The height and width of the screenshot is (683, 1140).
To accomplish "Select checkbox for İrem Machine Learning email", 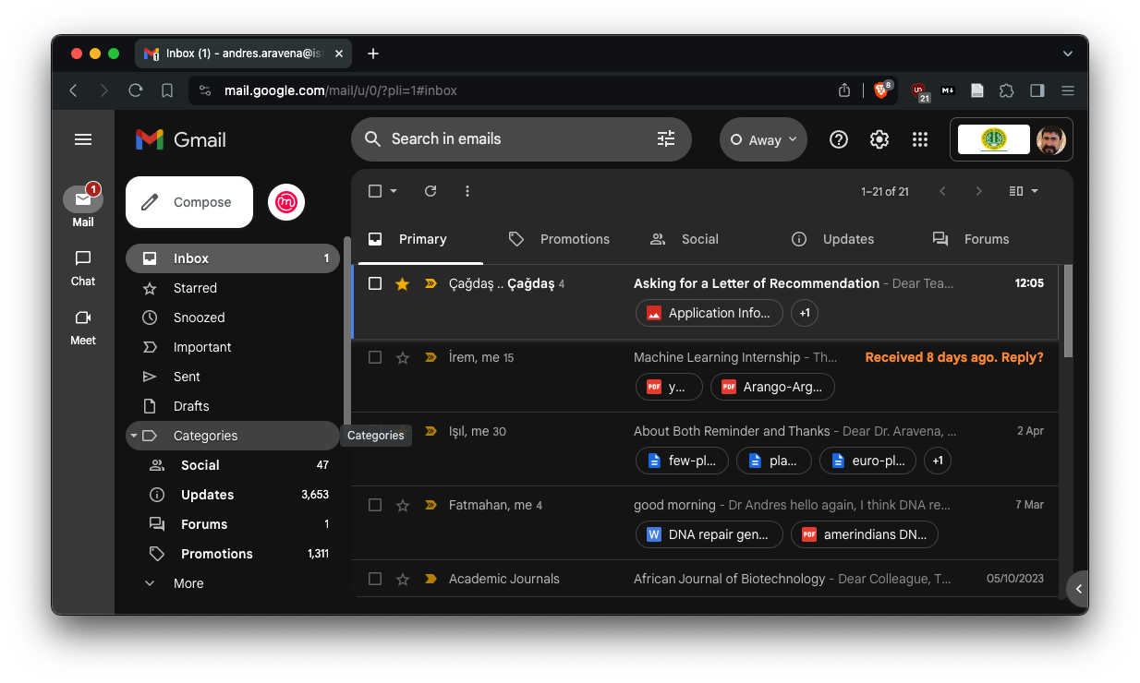I will click(375, 357).
